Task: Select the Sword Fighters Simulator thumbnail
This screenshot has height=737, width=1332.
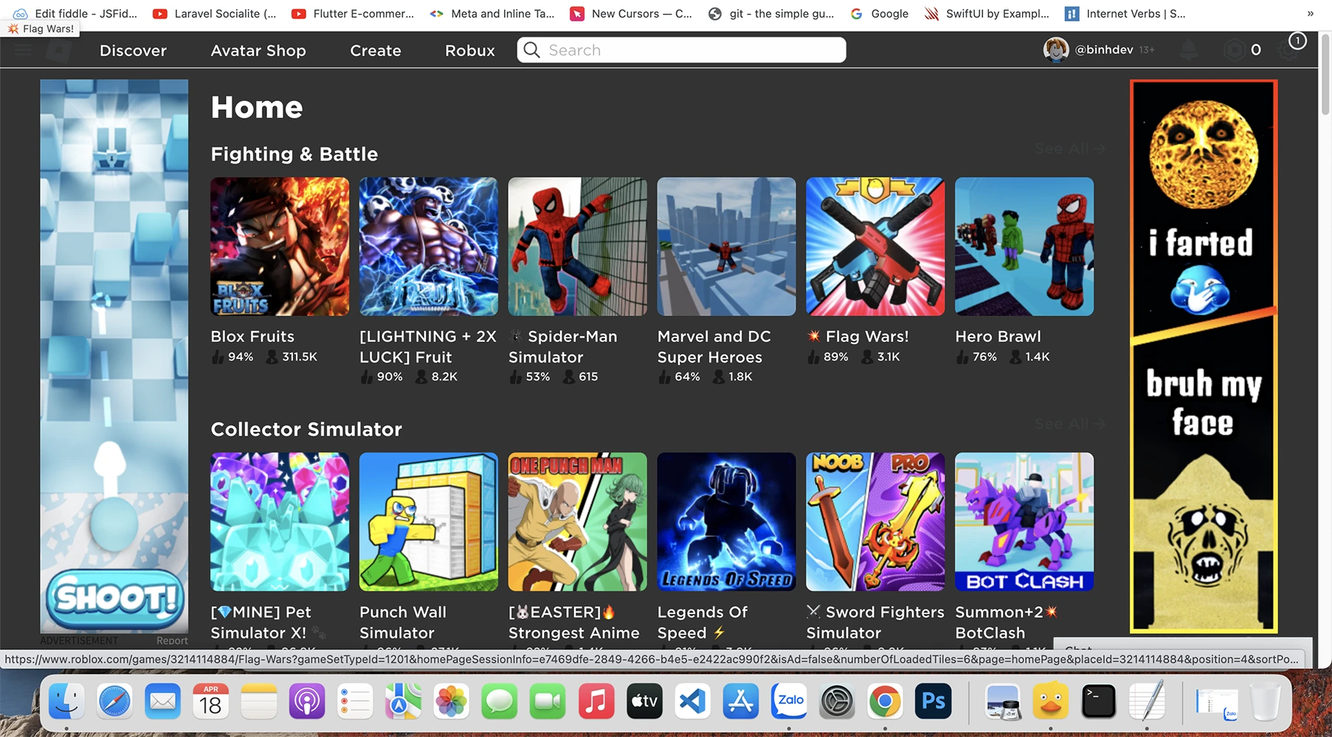Action: (x=874, y=522)
